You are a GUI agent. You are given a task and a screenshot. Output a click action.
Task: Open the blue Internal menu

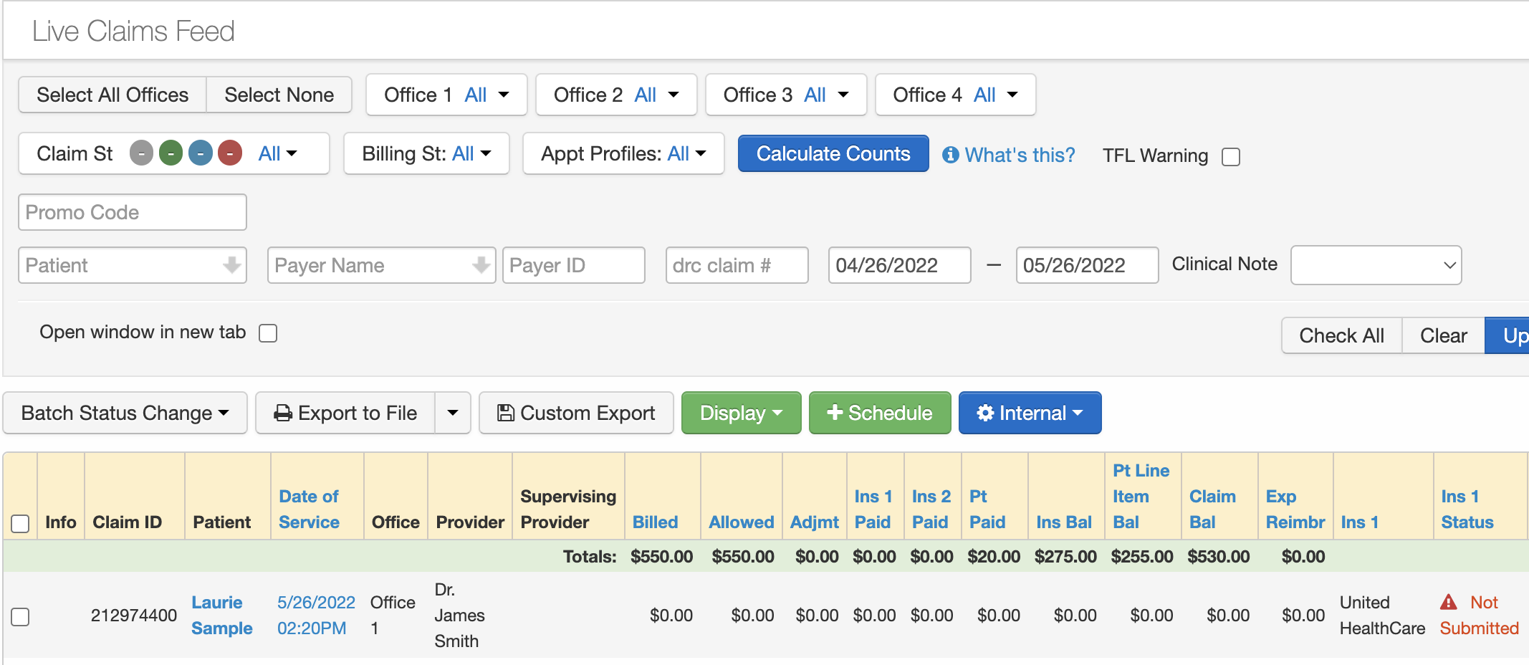tap(1030, 413)
